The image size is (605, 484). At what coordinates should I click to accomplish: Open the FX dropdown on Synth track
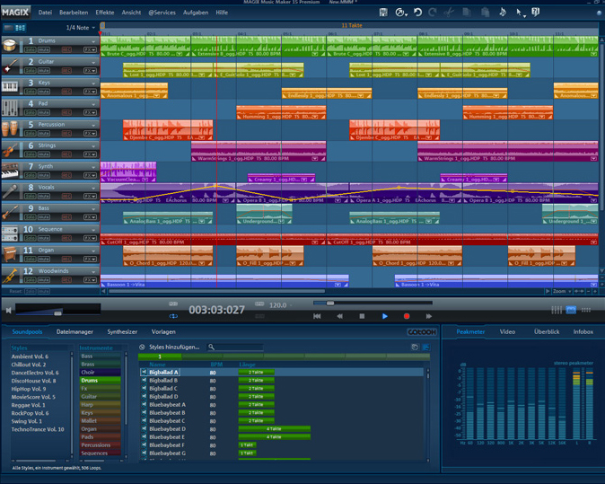click(90, 175)
